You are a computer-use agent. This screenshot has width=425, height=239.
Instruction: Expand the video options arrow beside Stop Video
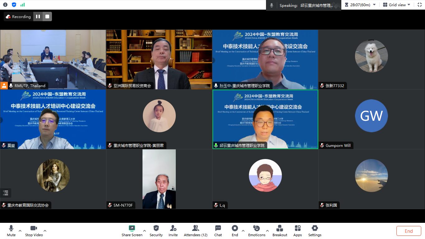click(x=45, y=231)
